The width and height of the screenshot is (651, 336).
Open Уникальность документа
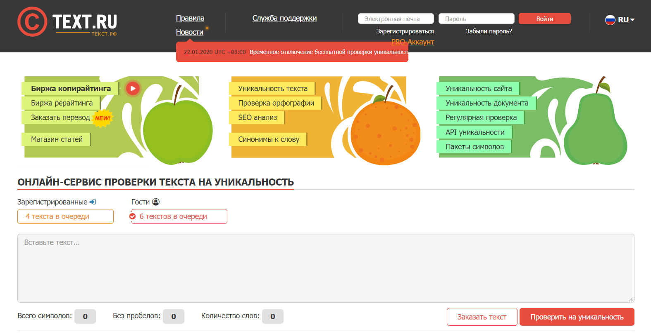486,103
